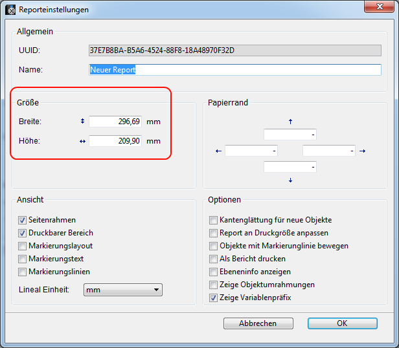Disable Zeige Variablenpräfix checkbox
The image size is (399, 348).
click(213, 298)
